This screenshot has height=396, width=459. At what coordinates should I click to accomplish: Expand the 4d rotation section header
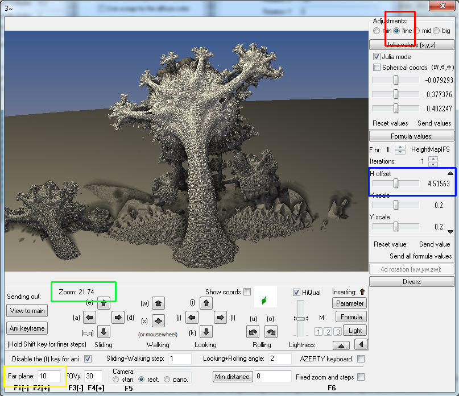(x=412, y=269)
